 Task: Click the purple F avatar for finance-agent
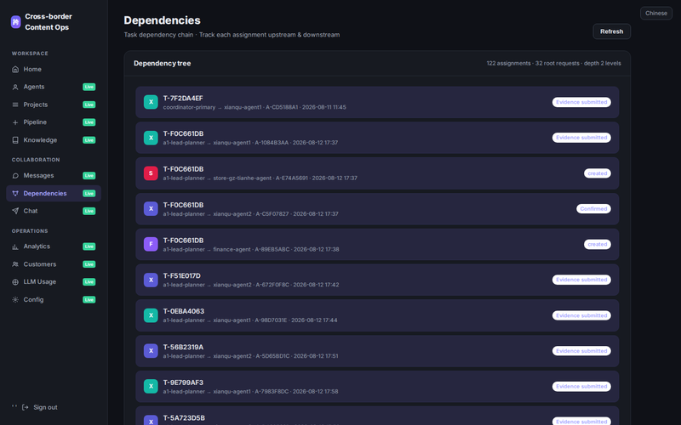click(151, 244)
